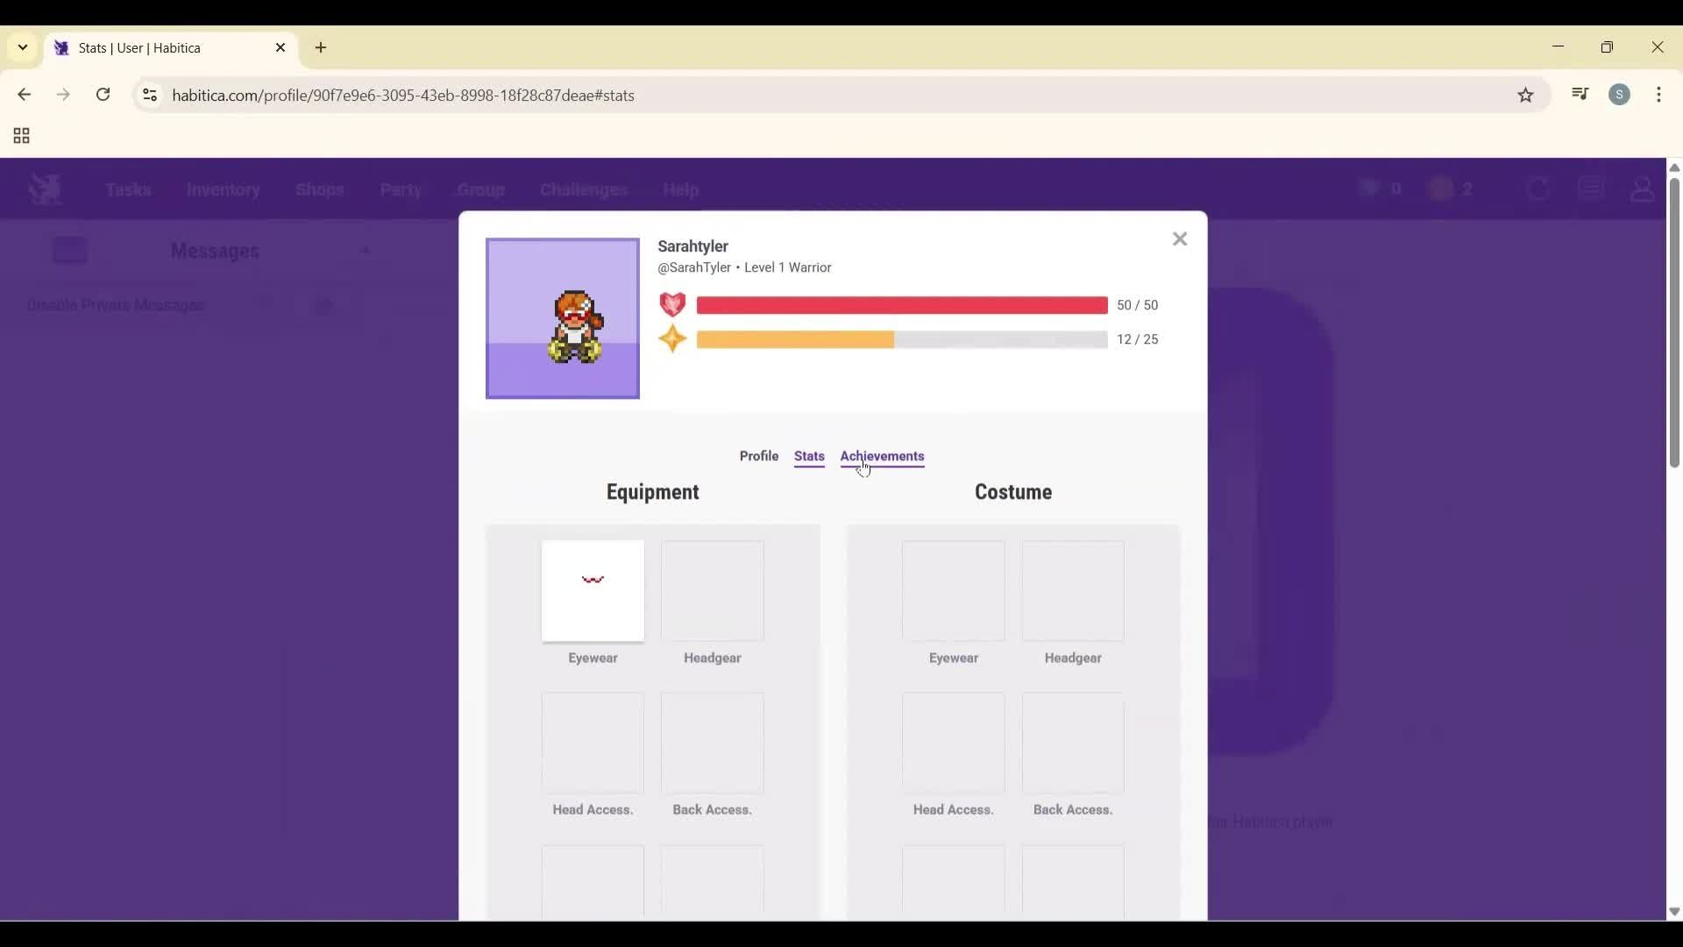Enable Disable Private Messages option

116,305
